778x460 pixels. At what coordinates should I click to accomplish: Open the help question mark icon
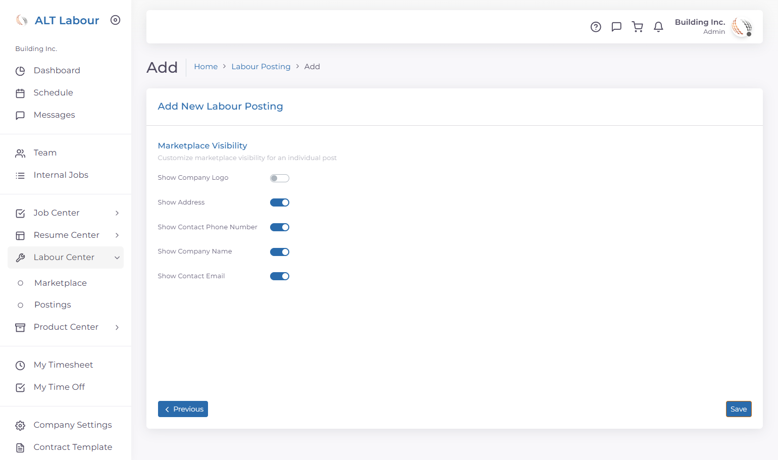coord(596,27)
